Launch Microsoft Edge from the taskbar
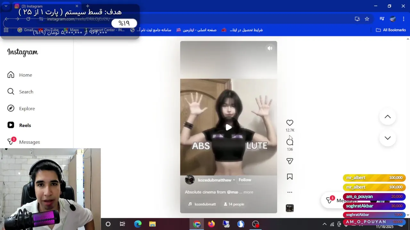410x230 pixels. tap(138, 224)
